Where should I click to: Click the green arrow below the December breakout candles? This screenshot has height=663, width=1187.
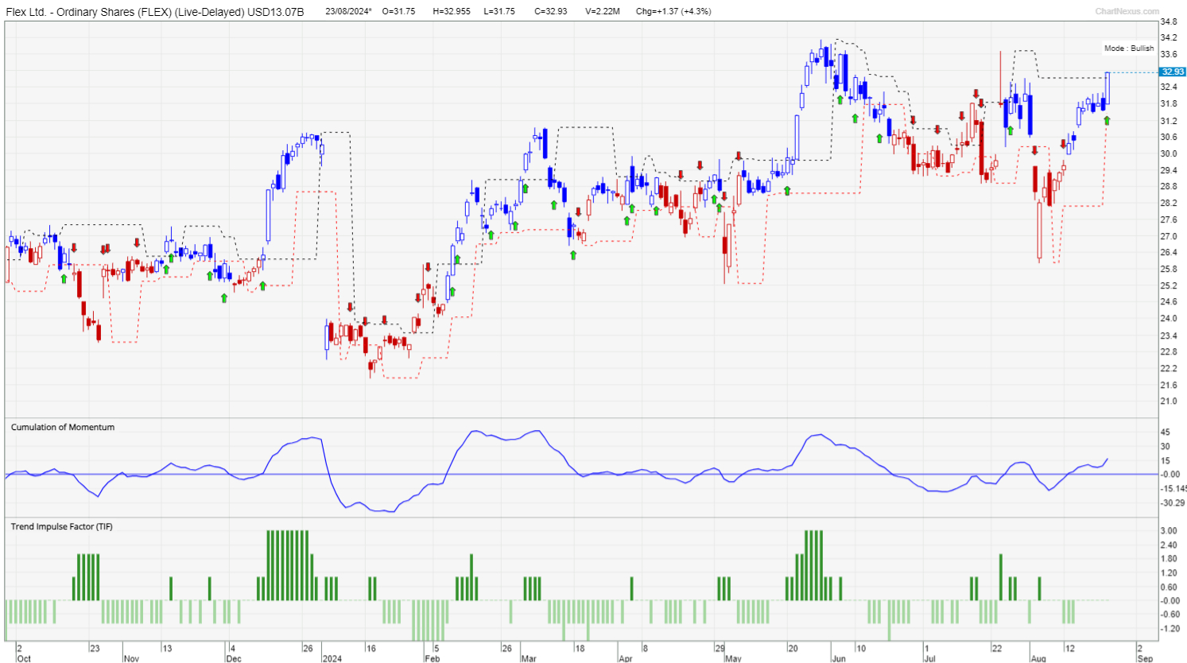click(x=262, y=284)
